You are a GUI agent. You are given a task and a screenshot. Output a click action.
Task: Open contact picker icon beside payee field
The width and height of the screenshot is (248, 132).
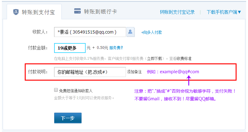pos(130,32)
